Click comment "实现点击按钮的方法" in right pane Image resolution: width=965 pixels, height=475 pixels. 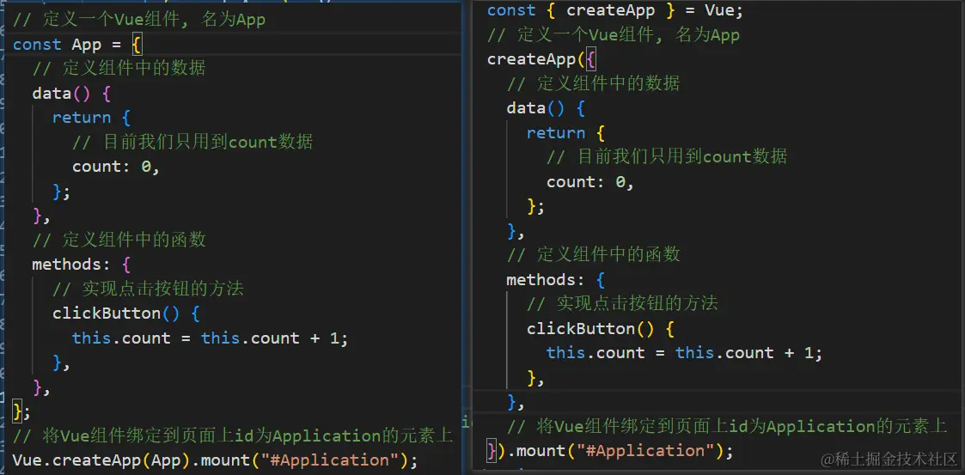623,303
